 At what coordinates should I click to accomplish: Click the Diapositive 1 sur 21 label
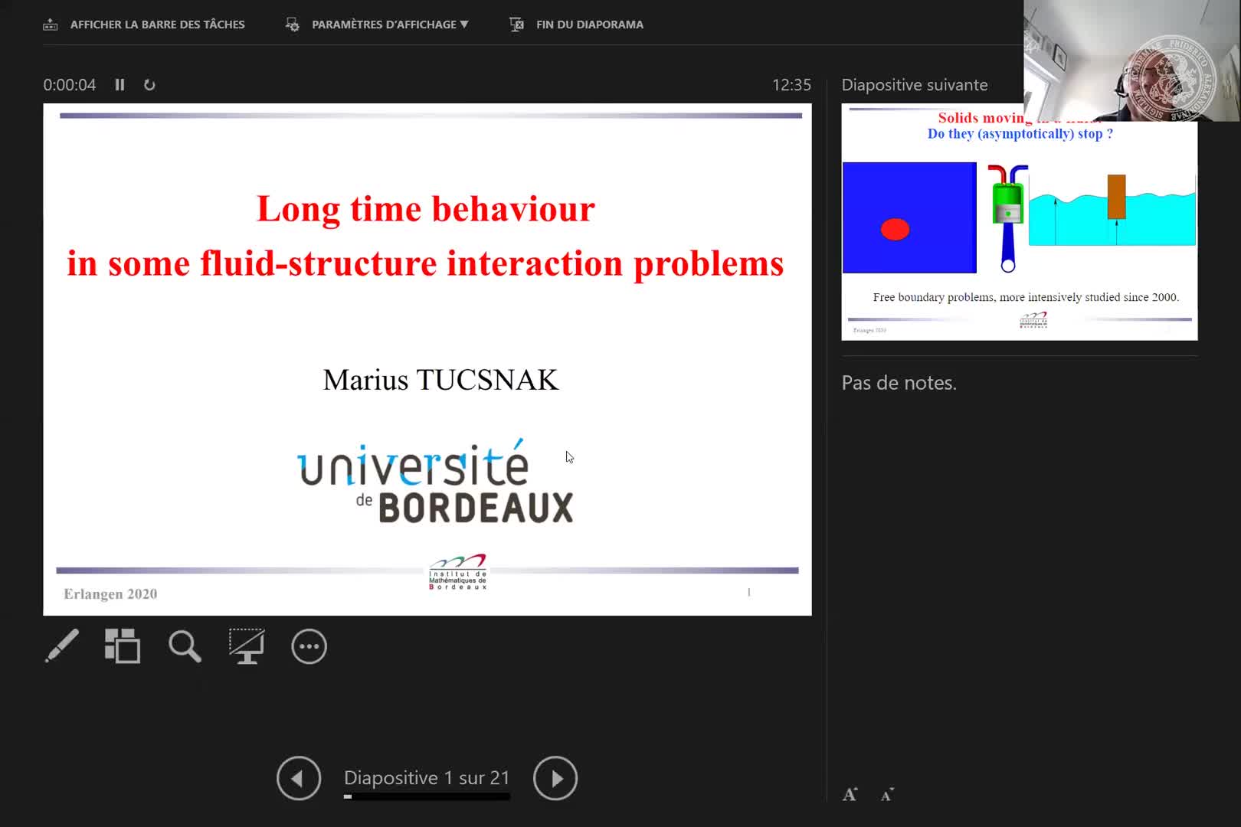427,777
